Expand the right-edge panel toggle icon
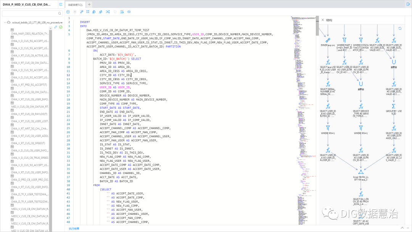The width and height of the screenshot is (412, 232). 407,4
